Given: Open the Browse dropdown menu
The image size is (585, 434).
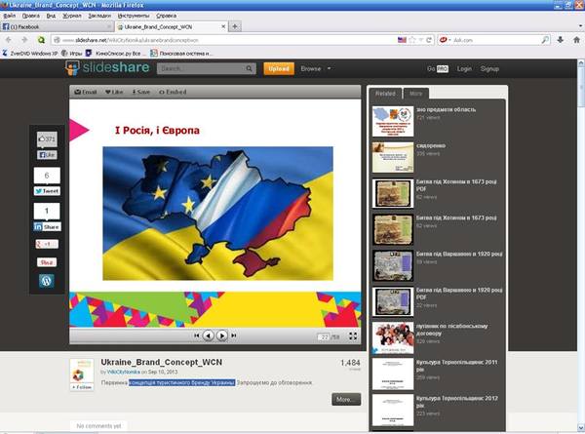Looking at the screenshot, I should [315, 69].
